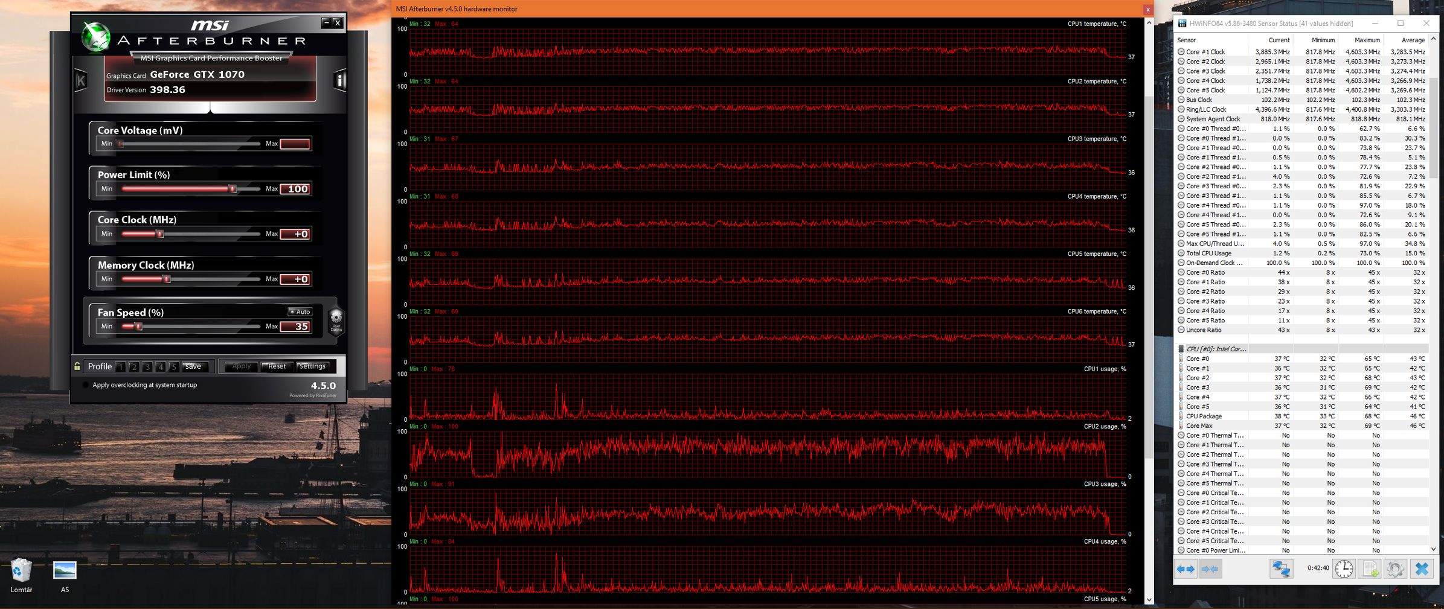Click hardware monitor scrollbar up arrow

1148,23
